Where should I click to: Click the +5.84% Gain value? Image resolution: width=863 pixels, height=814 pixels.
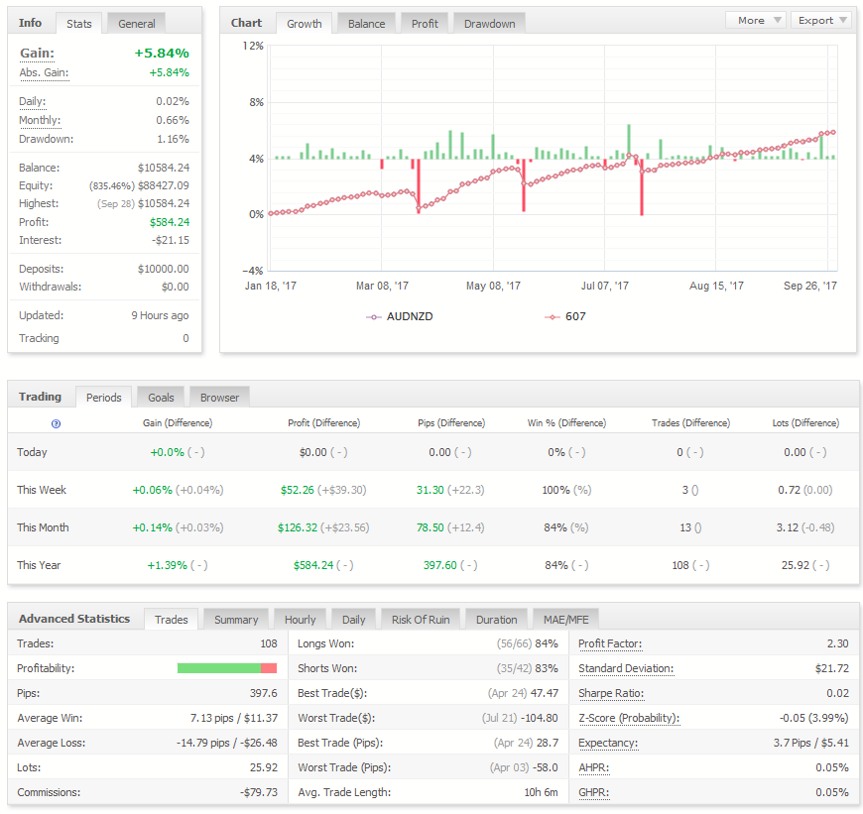[x=162, y=54]
